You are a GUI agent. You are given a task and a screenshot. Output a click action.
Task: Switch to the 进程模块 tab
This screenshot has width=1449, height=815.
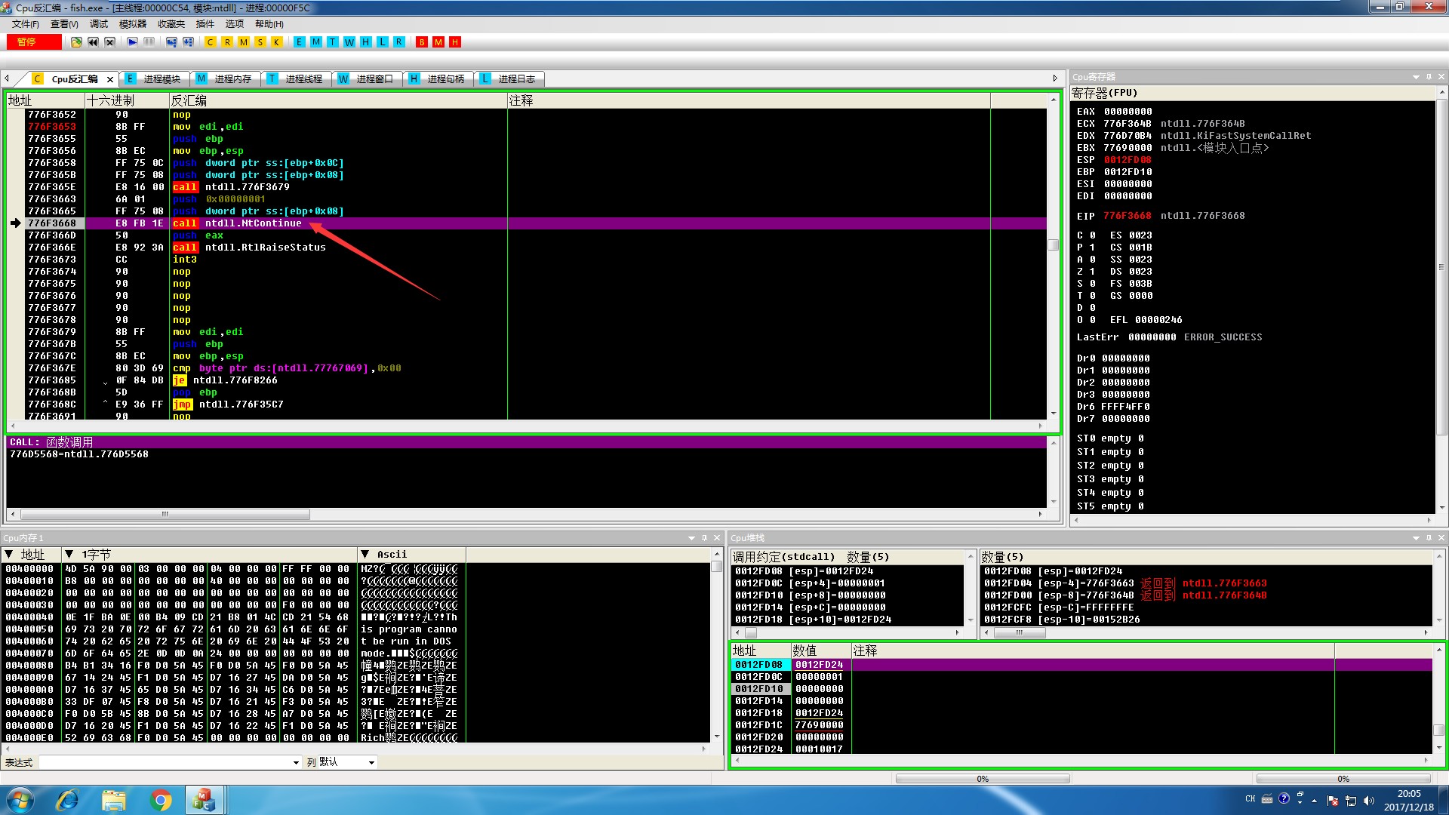pos(153,78)
